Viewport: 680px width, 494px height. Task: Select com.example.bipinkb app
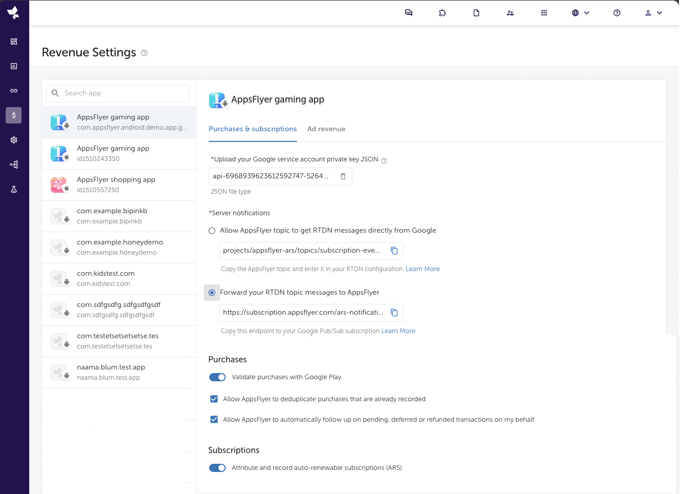pyautogui.click(x=119, y=216)
